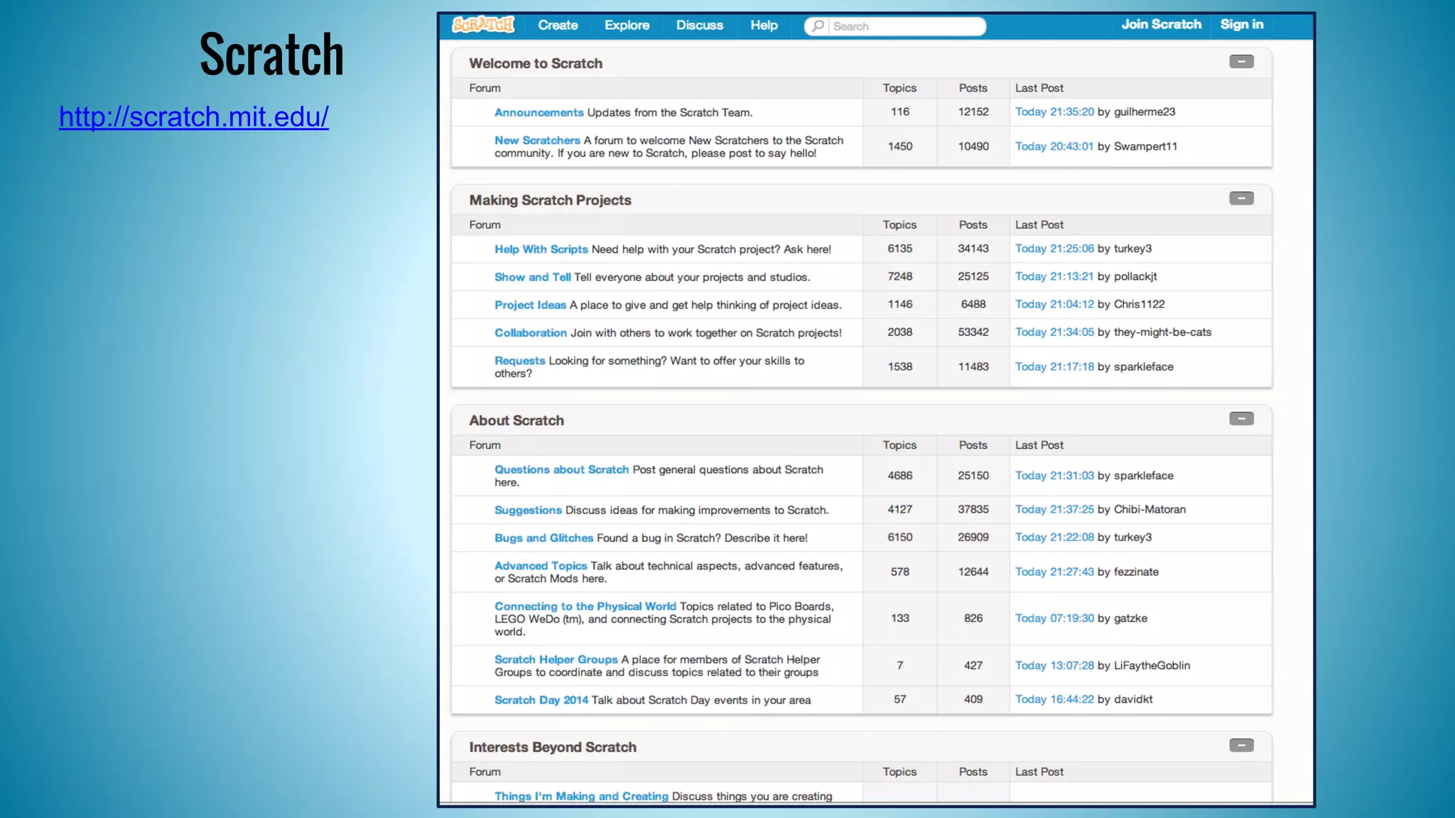Collapse the Making Scratch Projects section
The width and height of the screenshot is (1455, 818).
pos(1241,199)
